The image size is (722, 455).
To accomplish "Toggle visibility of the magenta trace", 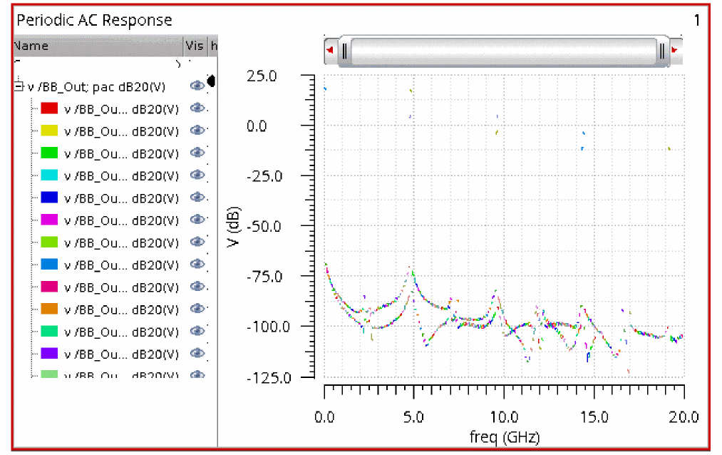I will [197, 220].
